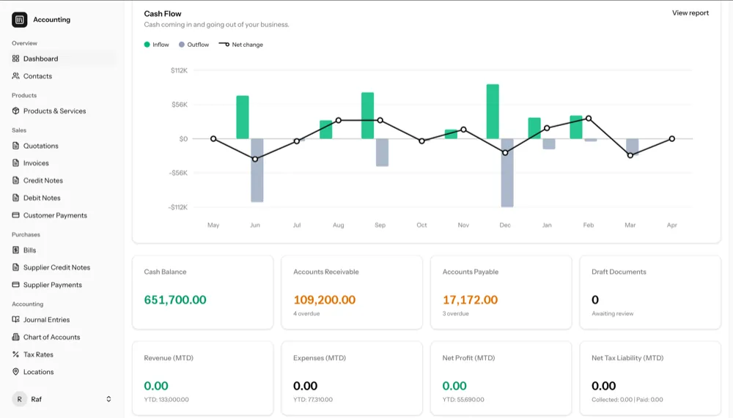Screen dimensions: 733x418
Task: Click Revenue 'YTD: 133,000.00' text
Action: pos(166,400)
